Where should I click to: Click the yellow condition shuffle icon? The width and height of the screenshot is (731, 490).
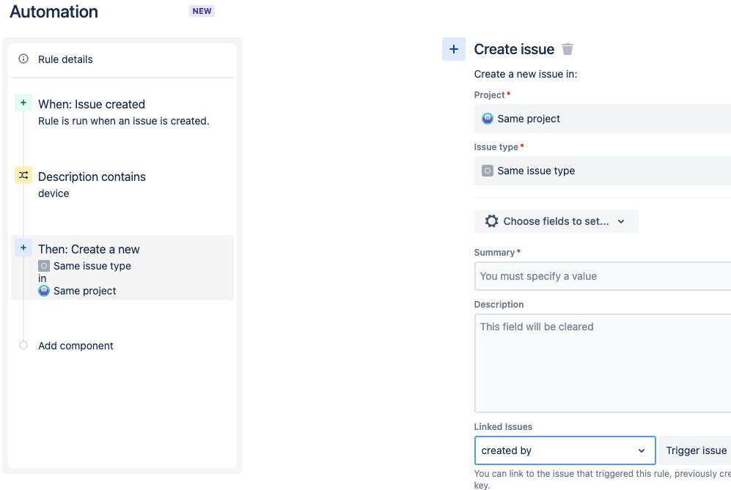[23, 175]
